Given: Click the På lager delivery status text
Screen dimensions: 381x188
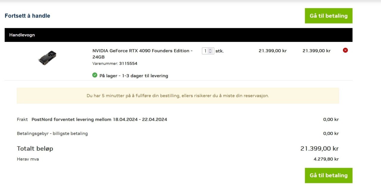Looking at the screenshot, I should click(134, 76).
